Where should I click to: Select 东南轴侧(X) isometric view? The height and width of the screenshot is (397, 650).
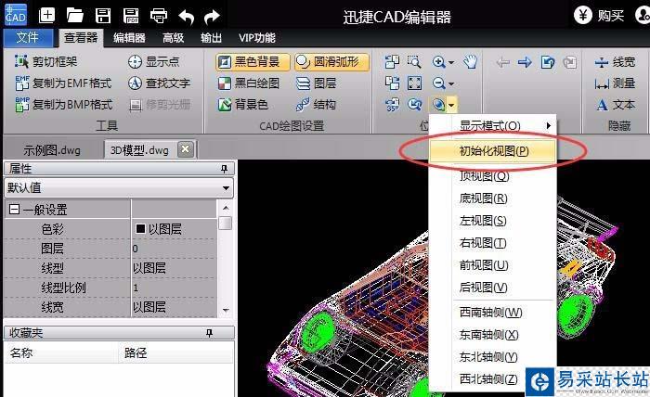click(493, 335)
